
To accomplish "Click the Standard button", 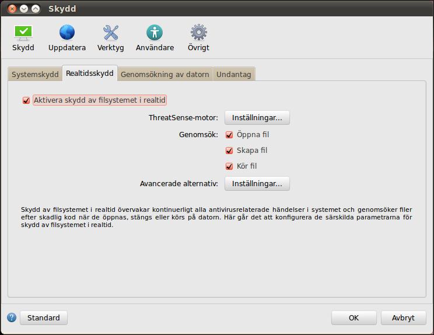I will coord(44,317).
